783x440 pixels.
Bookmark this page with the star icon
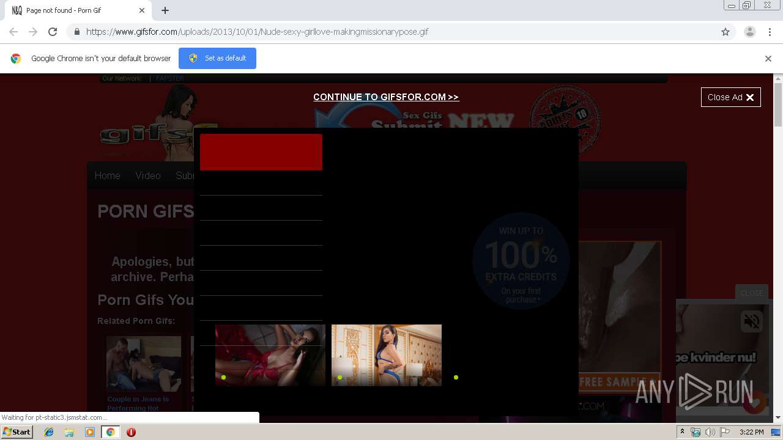[x=725, y=32]
